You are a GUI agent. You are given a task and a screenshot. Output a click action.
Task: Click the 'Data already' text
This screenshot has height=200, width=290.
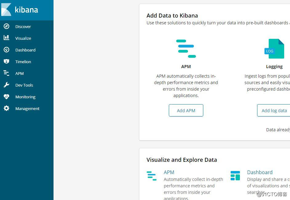pos(278,129)
